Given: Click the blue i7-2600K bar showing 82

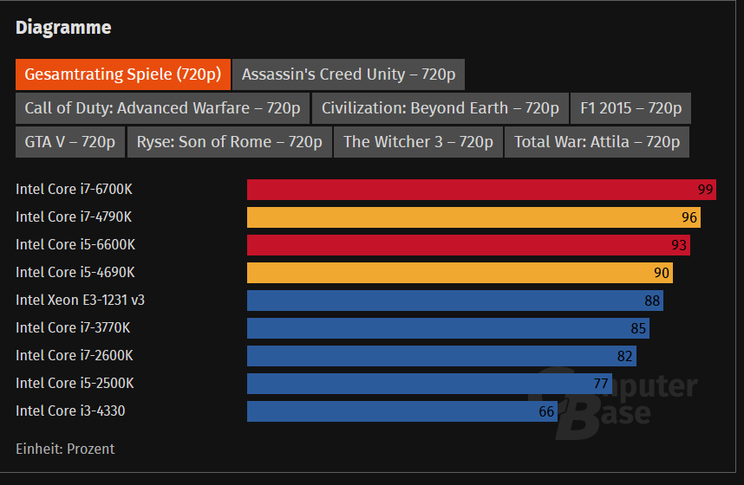Looking at the screenshot, I should click(x=441, y=356).
